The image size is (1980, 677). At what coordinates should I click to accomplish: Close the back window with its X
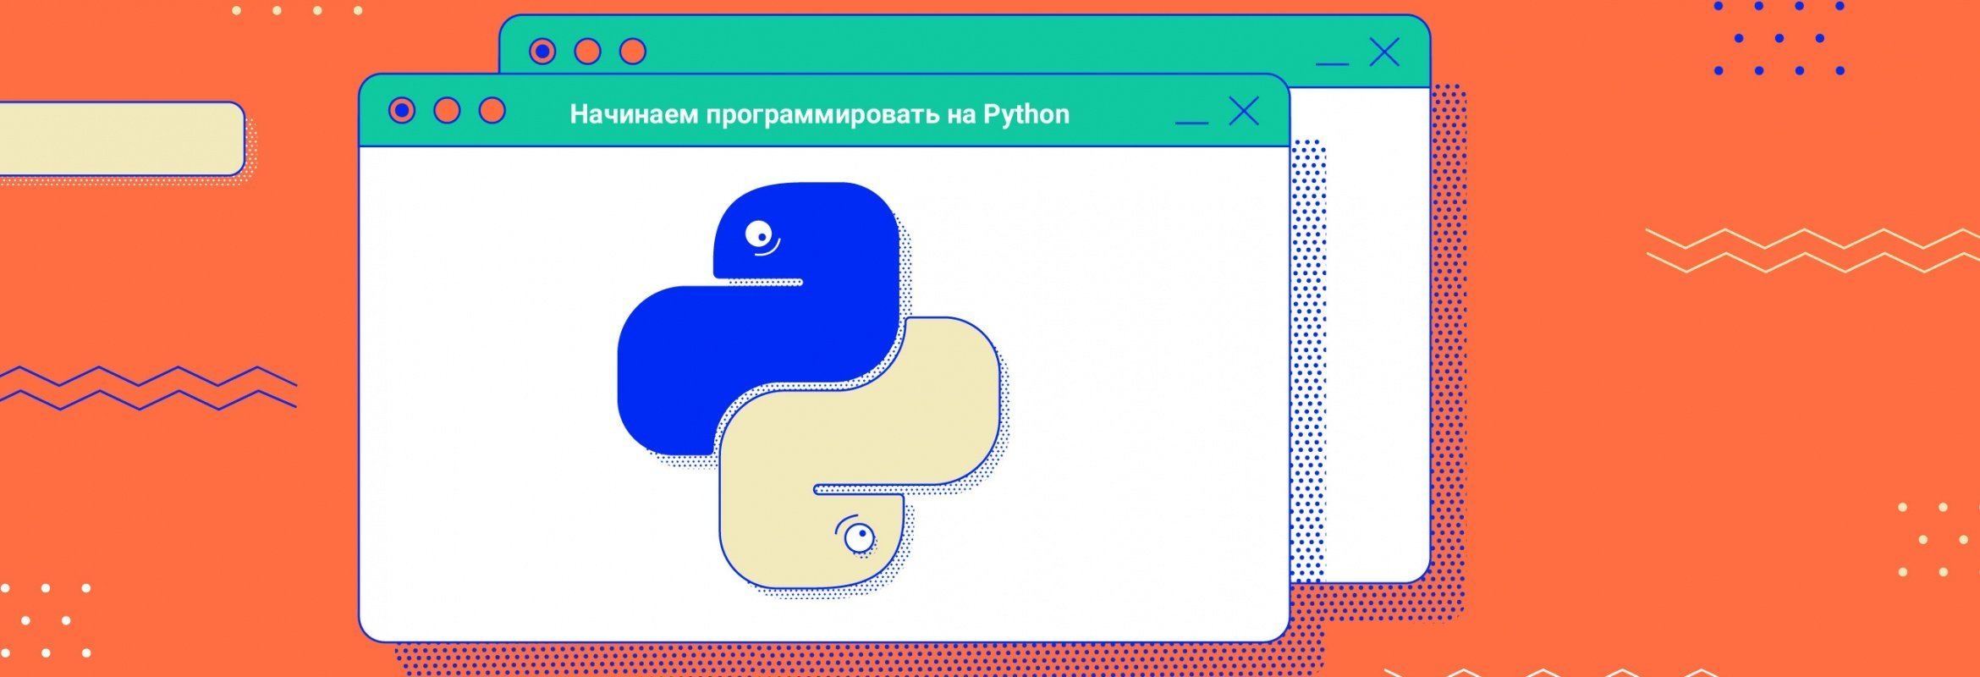coord(1384,52)
